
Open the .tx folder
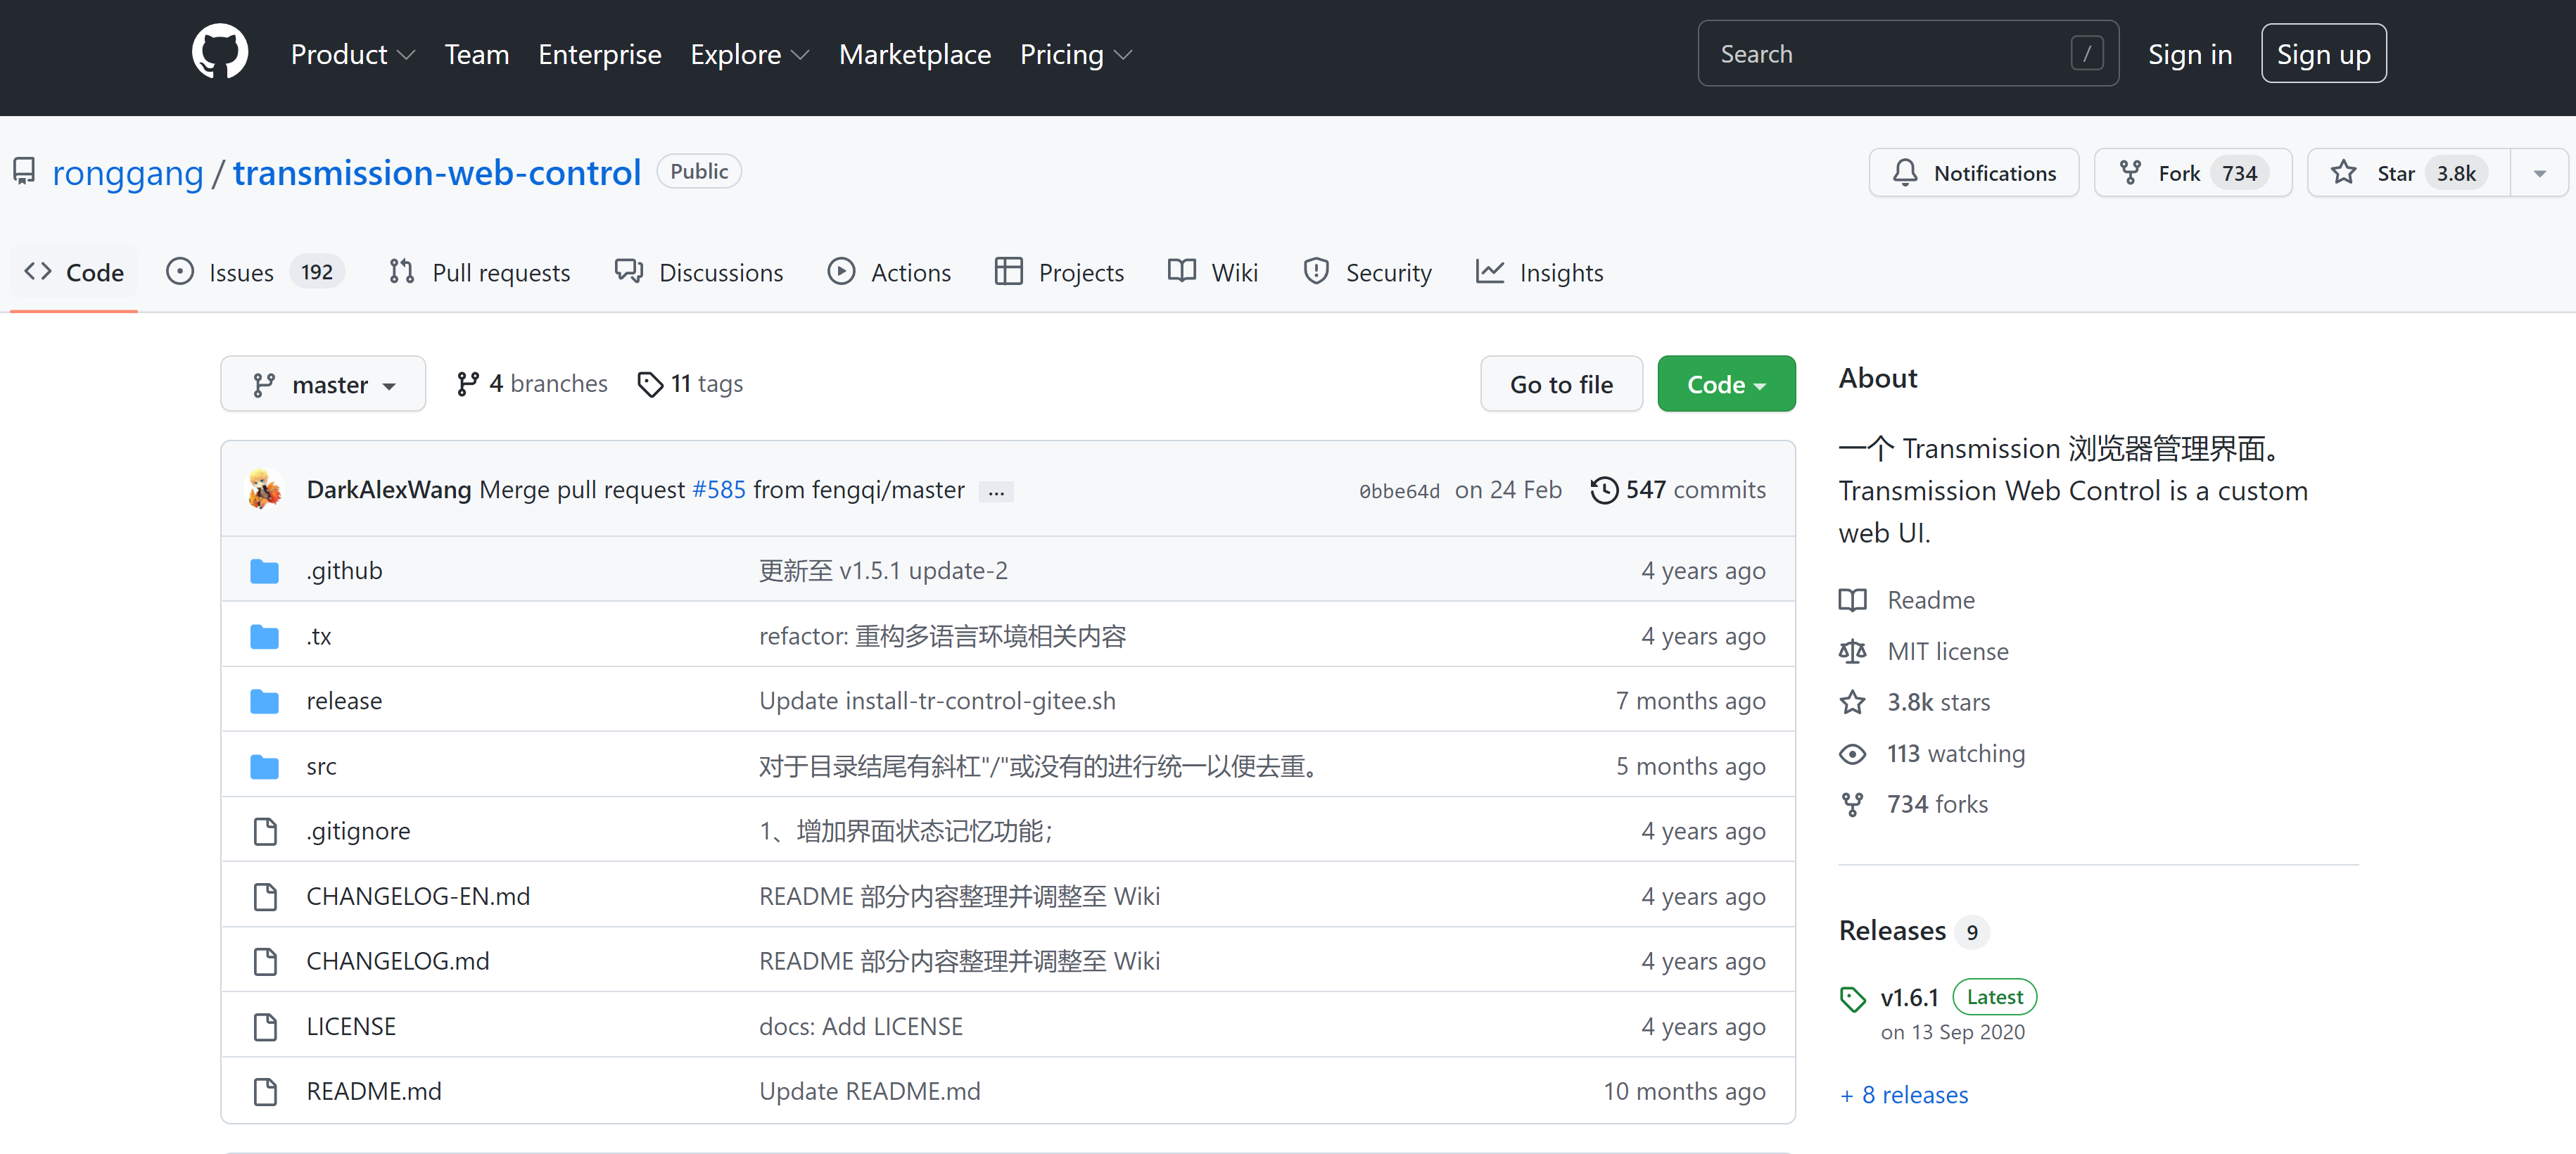319,636
